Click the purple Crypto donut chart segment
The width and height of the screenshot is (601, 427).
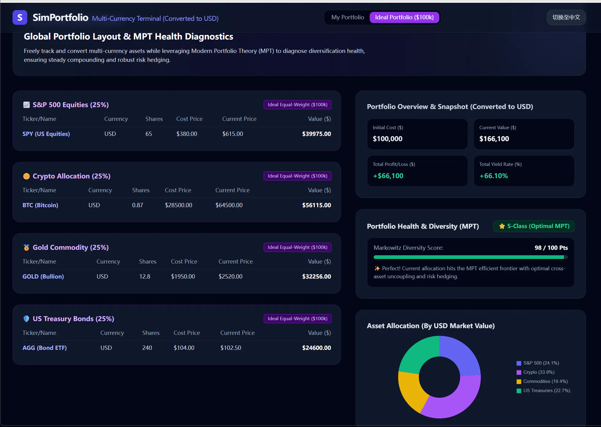click(x=456, y=403)
